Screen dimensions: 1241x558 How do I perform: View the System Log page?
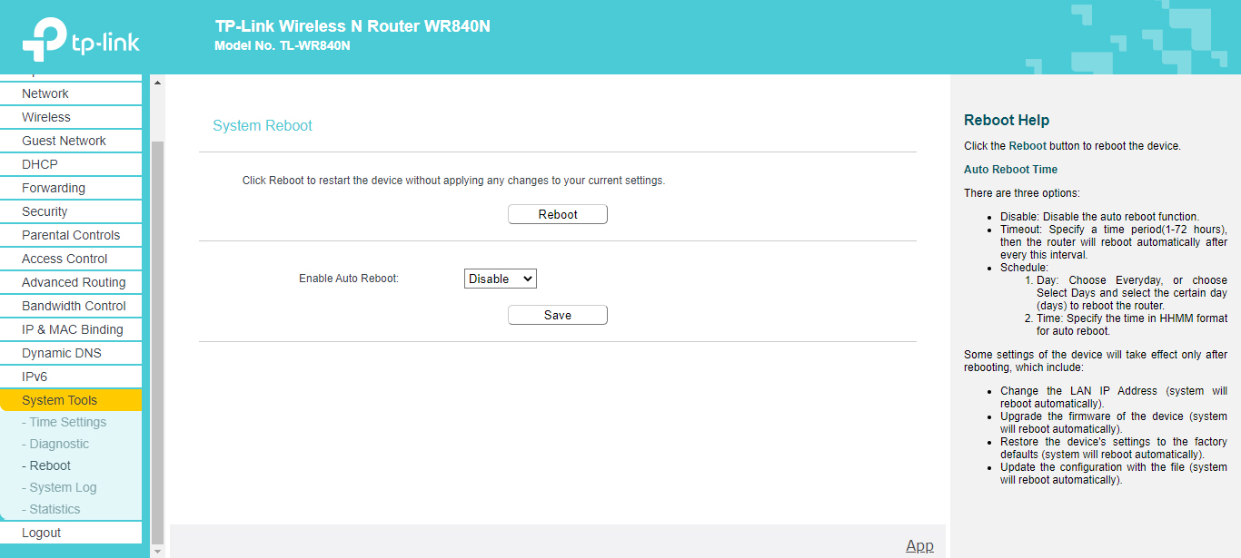coord(63,487)
